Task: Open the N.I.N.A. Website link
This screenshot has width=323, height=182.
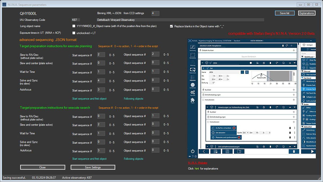Action: tap(198, 163)
